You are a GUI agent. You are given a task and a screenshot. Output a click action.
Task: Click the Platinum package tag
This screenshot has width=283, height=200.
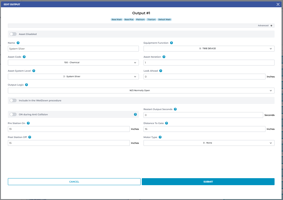coord(140,20)
